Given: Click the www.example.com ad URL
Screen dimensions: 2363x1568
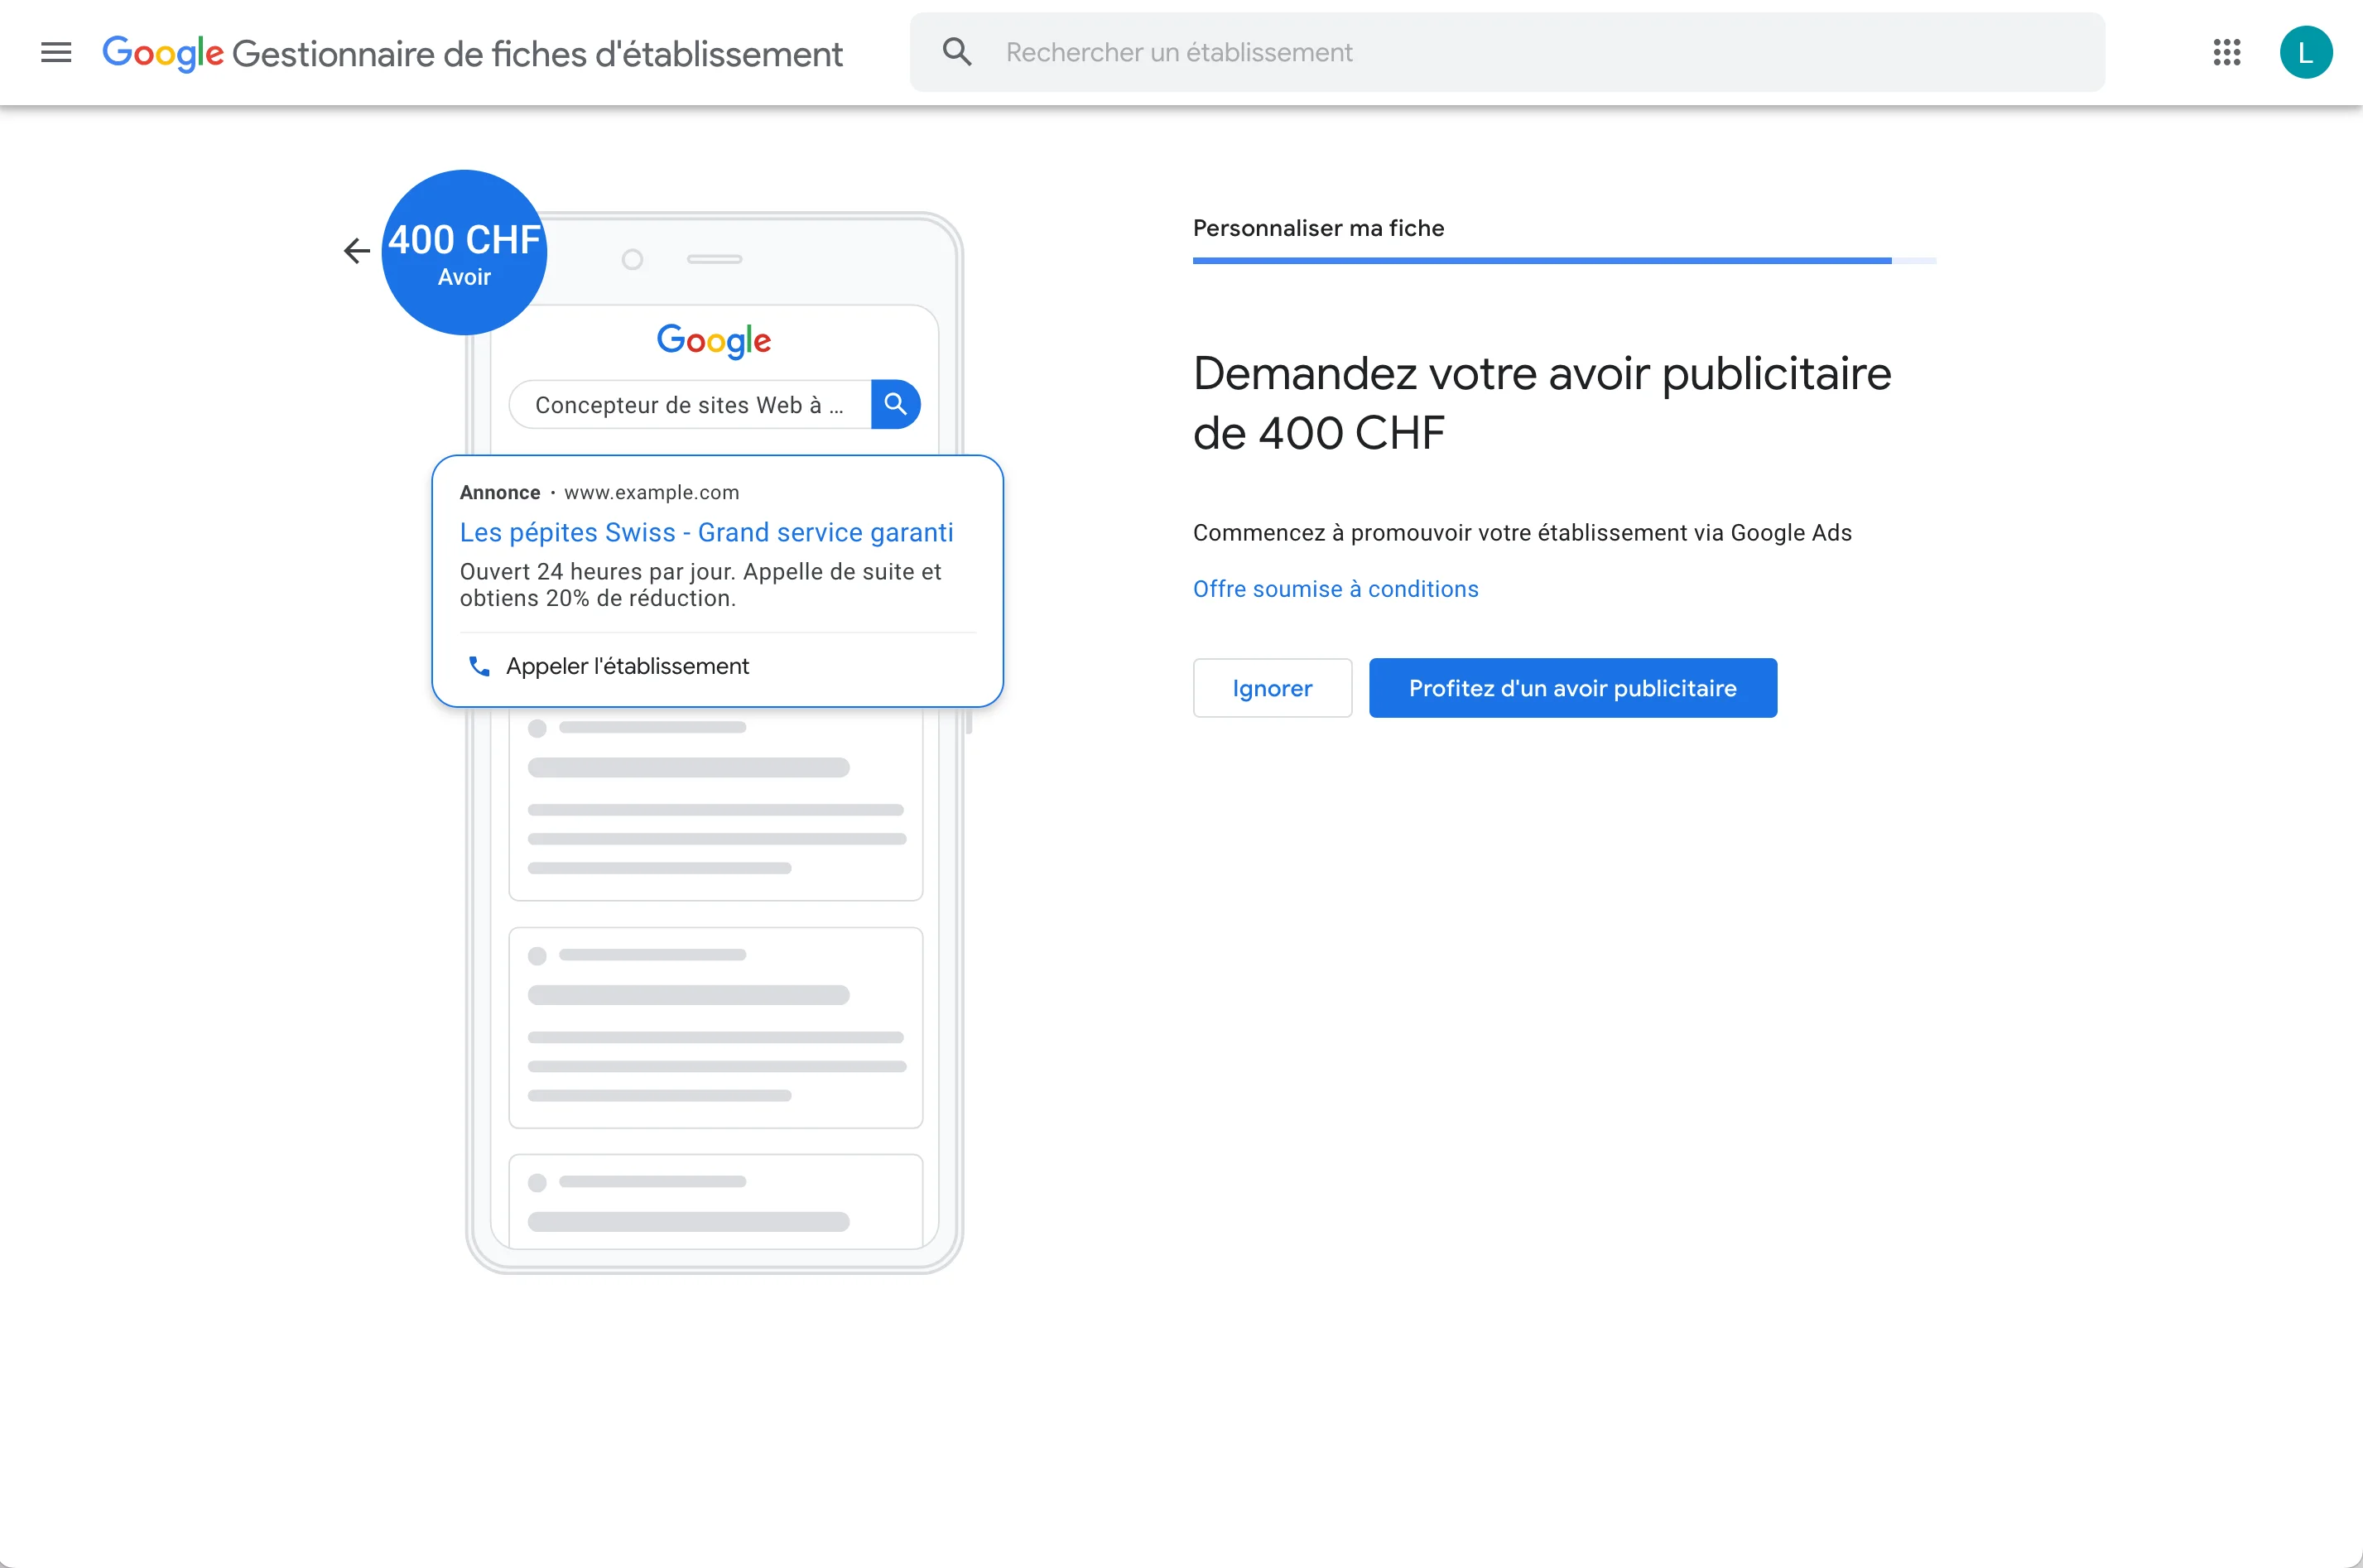Looking at the screenshot, I should (651, 492).
